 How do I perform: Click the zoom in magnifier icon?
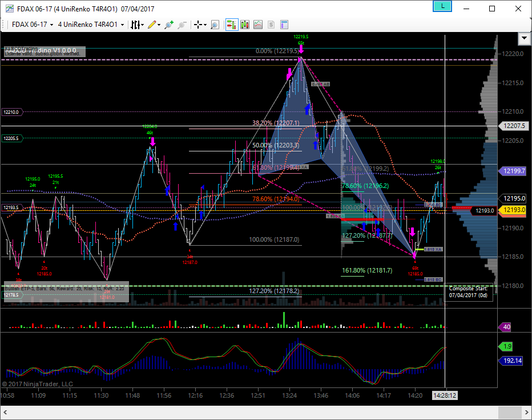point(168,25)
